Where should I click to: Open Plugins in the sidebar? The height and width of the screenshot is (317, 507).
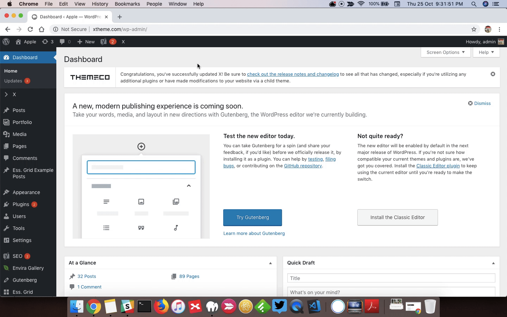coord(21,204)
